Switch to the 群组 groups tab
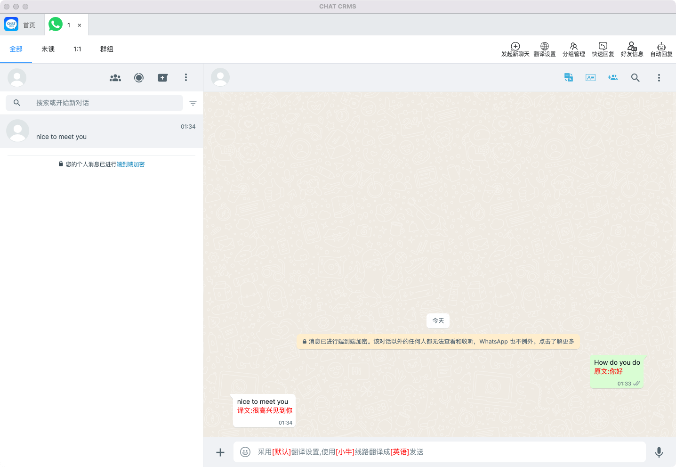This screenshot has height=467, width=676. (106, 49)
